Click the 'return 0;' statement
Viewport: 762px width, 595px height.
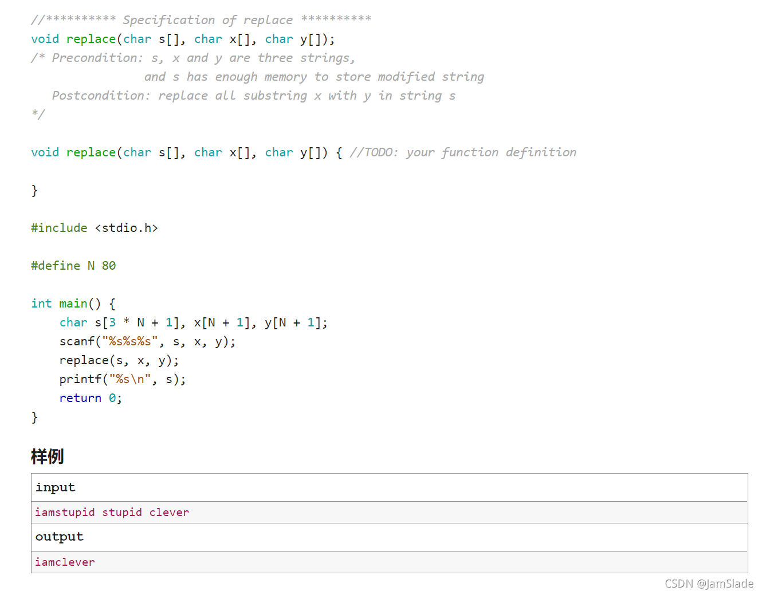point(91,398)
